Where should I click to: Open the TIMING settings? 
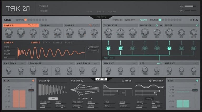[x=43, y=11]
